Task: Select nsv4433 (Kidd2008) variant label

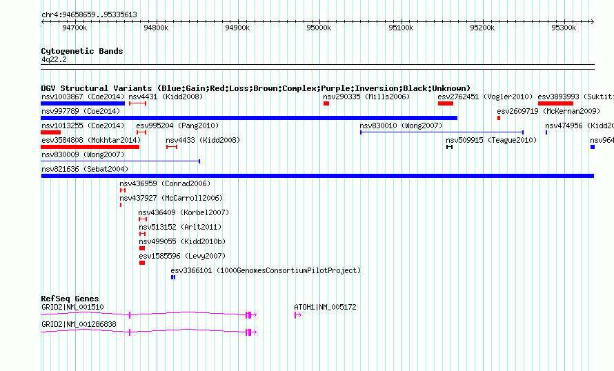Action: (x=202, y=140)
